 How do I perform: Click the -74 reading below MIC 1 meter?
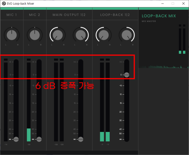6,145
